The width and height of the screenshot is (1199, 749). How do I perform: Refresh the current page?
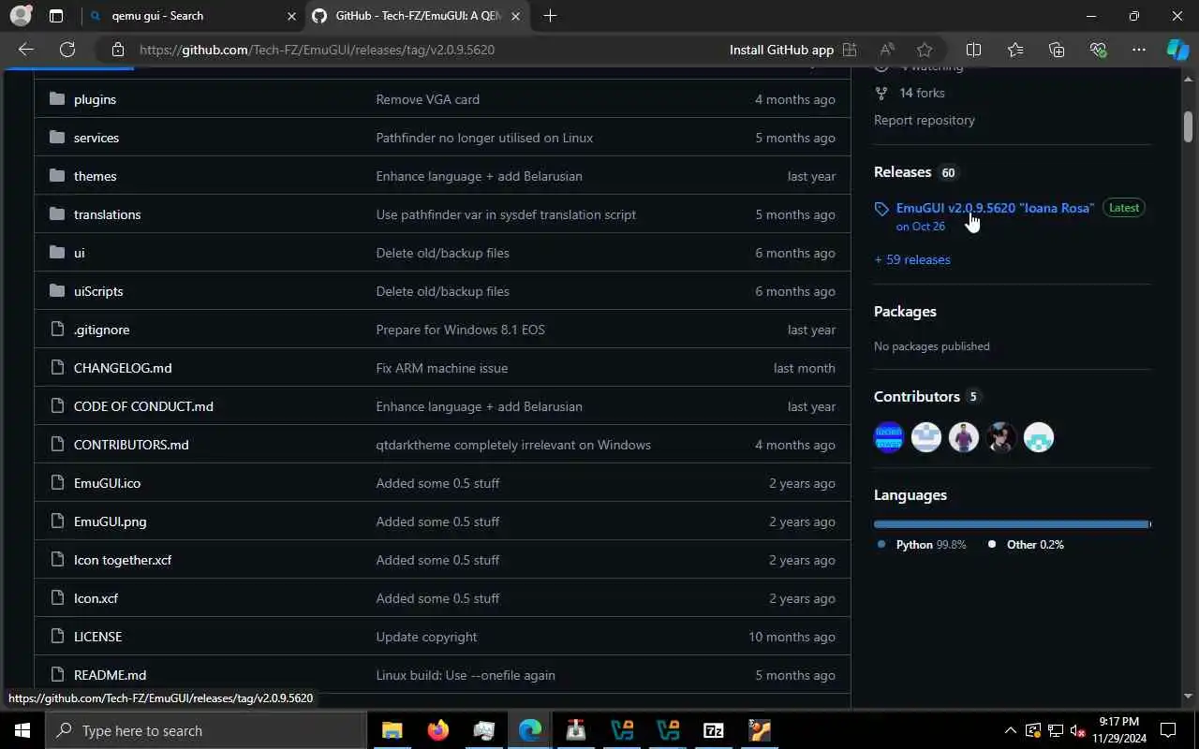(67, 50)
